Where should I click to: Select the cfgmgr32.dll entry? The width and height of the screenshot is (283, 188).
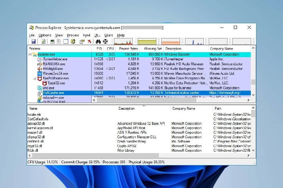point(139,137)
